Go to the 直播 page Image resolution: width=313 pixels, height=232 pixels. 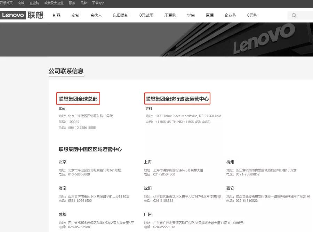[210, 15]
